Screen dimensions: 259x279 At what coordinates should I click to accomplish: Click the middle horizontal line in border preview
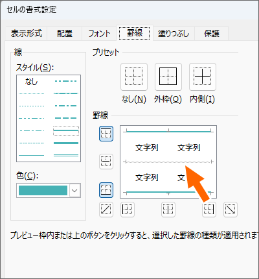coord(168,162)
